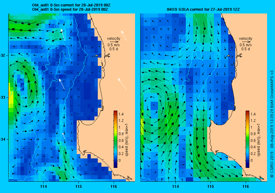This screenshot has width=275, height=193.
Task: Click the longitude label "114" under the right map
Action: click(175, 187)
